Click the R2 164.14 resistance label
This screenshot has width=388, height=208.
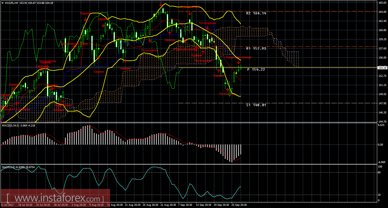point(256,13)
